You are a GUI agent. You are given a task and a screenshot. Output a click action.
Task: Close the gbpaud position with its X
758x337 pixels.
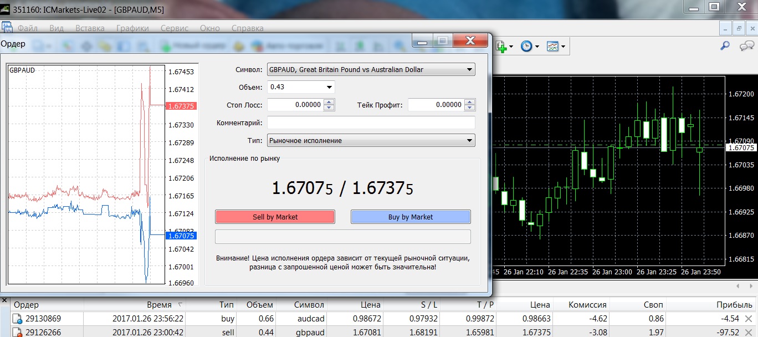pos(749,332)
